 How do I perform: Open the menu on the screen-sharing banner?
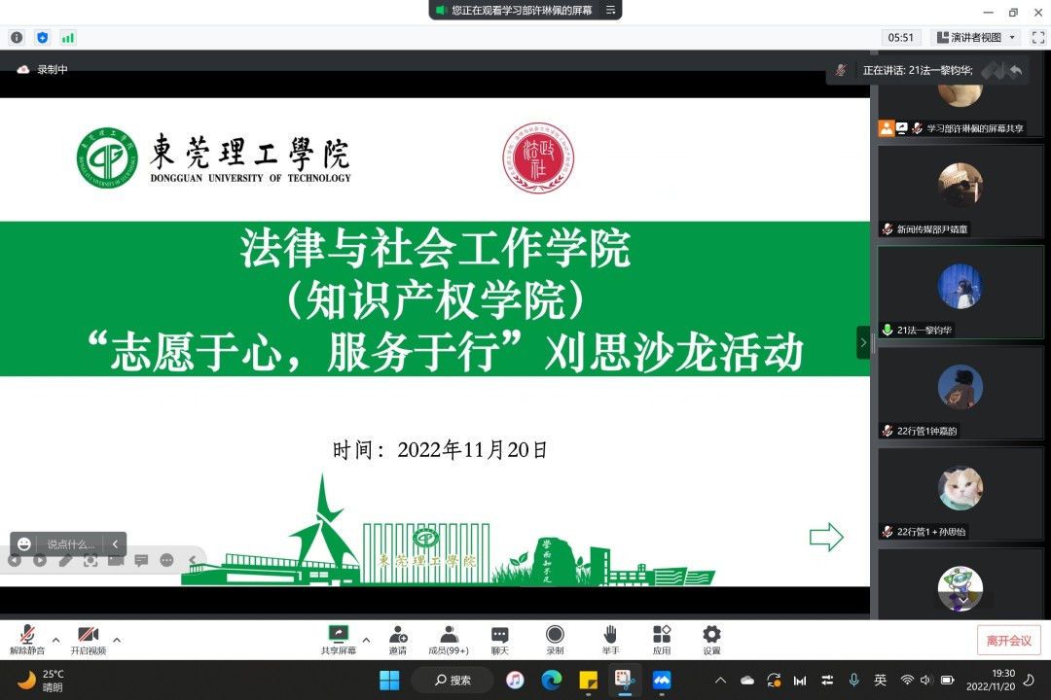(610, 10)
